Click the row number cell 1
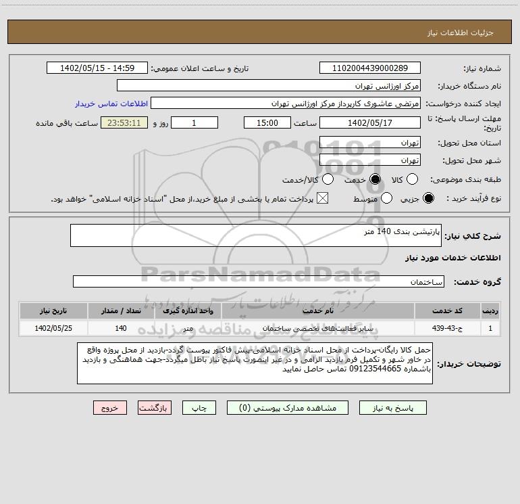This screenshot has width=520, height=504. click(x=490, y=328)
